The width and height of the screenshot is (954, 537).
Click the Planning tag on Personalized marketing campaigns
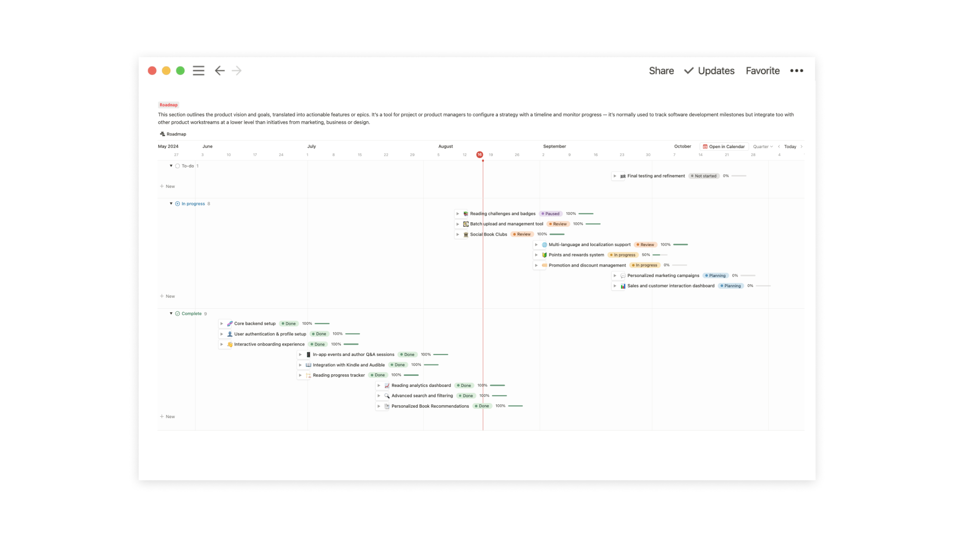pos(715,275)
